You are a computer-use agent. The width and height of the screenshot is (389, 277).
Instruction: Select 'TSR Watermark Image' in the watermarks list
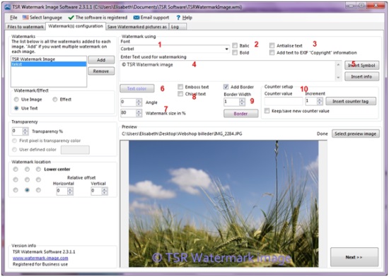click(x=49, y=59)
